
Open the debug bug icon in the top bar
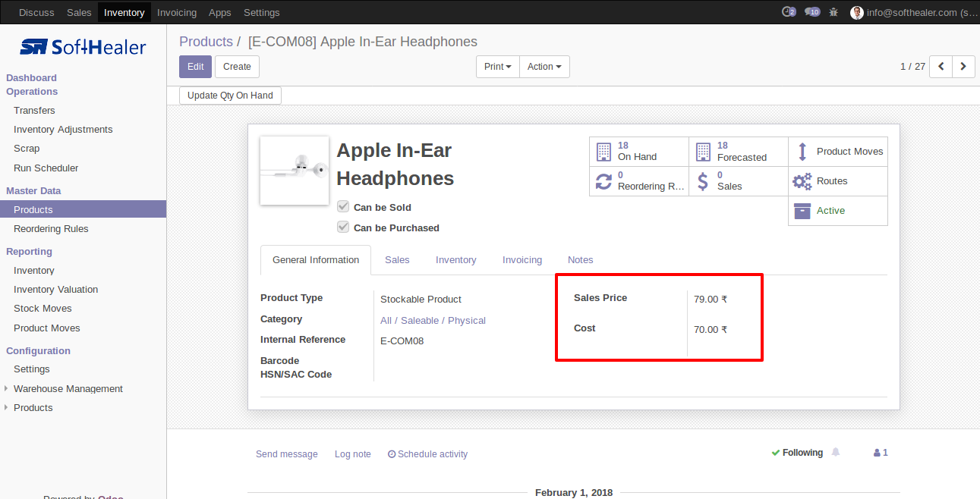coord(834,12)
